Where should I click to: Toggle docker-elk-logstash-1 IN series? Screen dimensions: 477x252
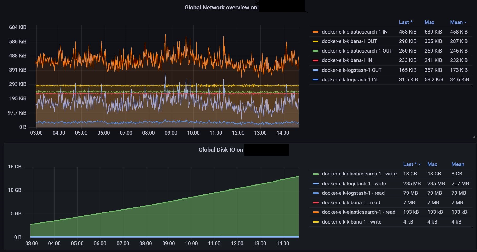pyautogui.click(x=349, y=80)
